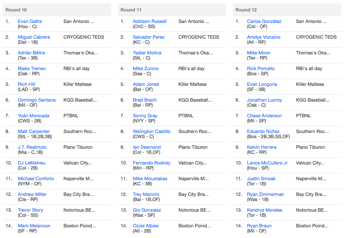Open Ozzie Albies player details
The image size is (345, 238).
coord(146,226)
